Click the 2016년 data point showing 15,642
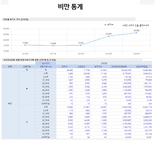This screenshot has height=141, width=155. pyautogui.click(x=25, y=45)
